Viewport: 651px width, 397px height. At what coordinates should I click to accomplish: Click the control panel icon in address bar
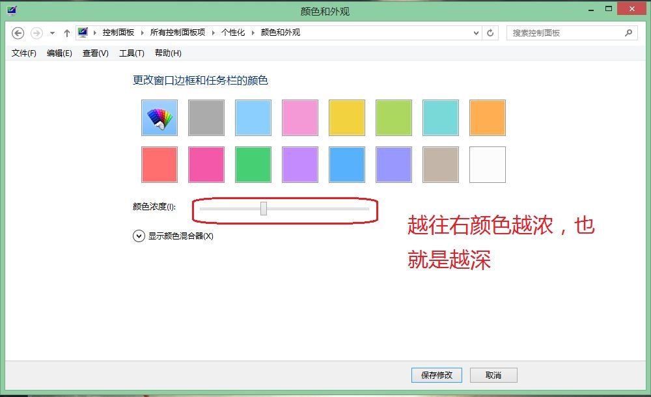(x=82, y=33)
